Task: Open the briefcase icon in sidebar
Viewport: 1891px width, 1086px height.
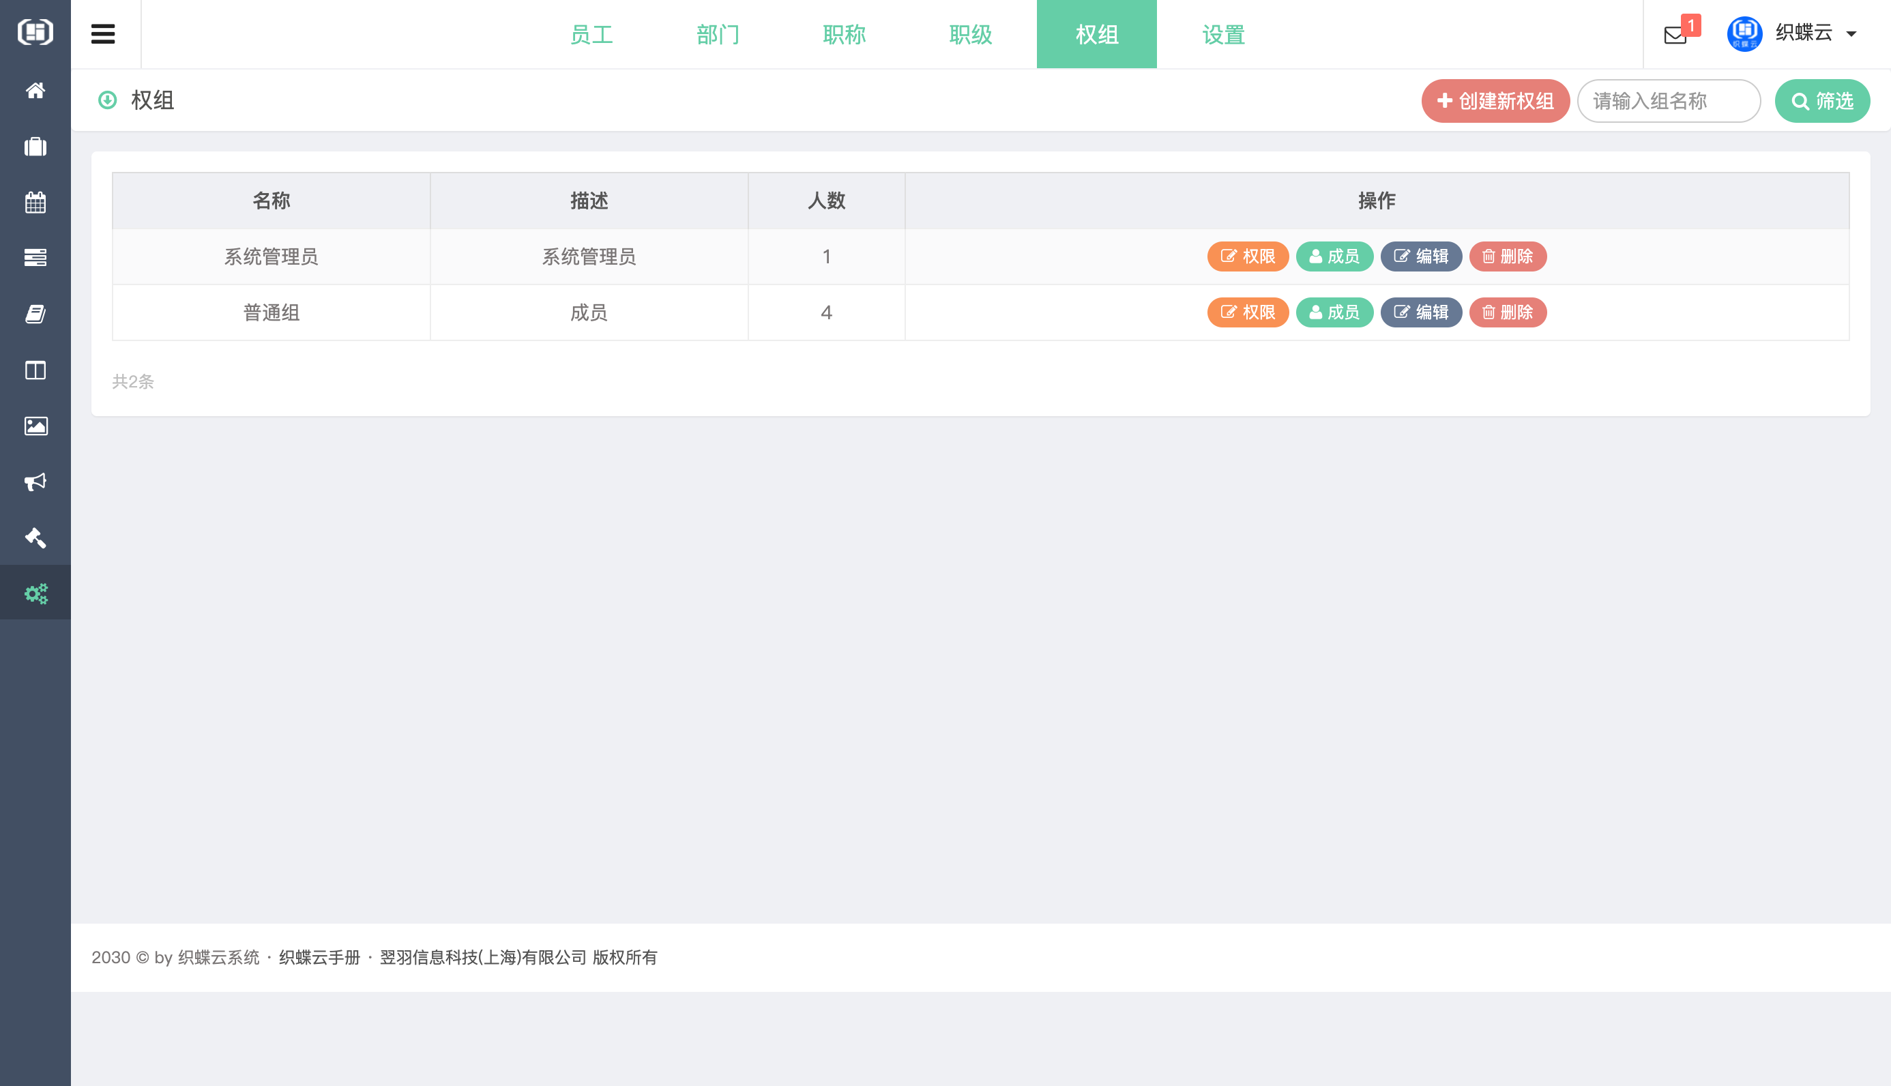Action: (x=35, y=147)
